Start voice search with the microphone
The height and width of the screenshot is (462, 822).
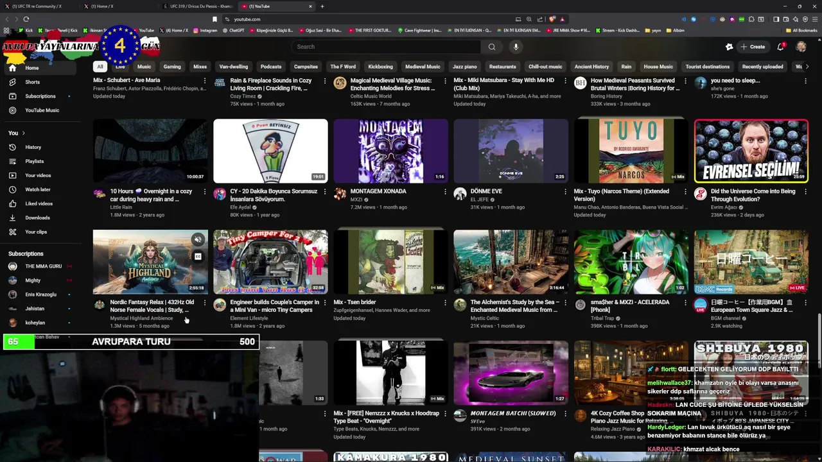(x=515, y=47)
